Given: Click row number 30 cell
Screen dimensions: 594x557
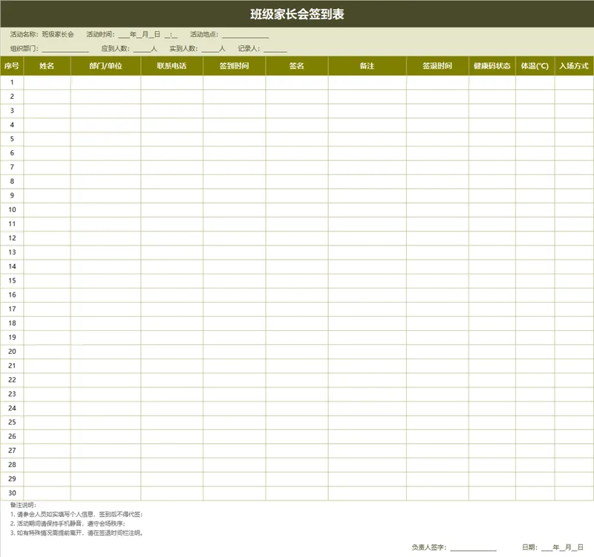Looking at the screenshot, I should pos(12,493).
